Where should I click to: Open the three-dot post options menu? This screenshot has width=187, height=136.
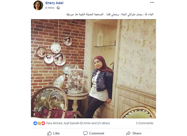point(152,2)
